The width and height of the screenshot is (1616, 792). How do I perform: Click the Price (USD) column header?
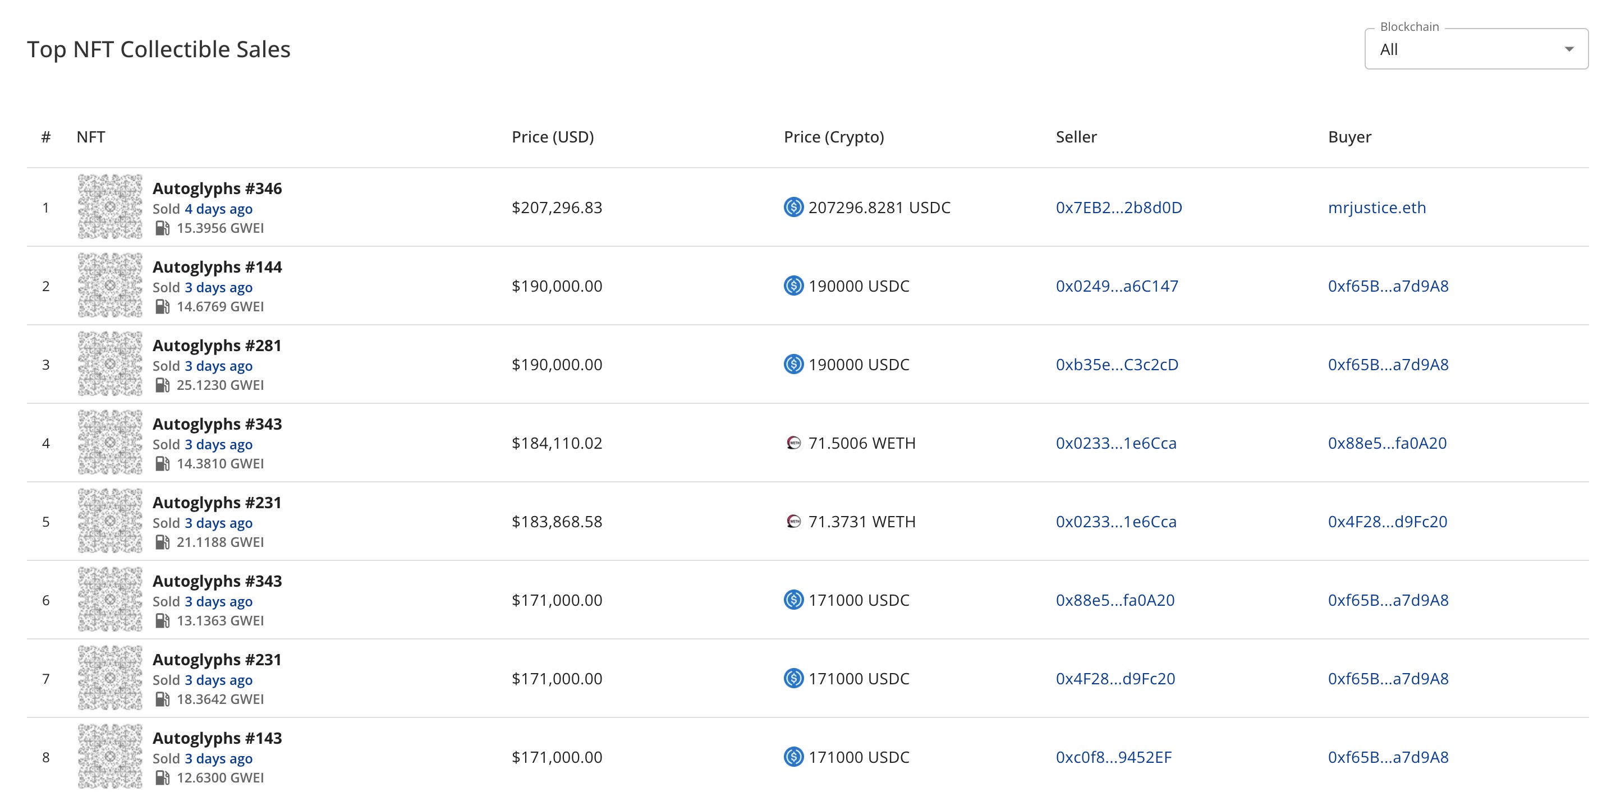click(x=552, y=137)
